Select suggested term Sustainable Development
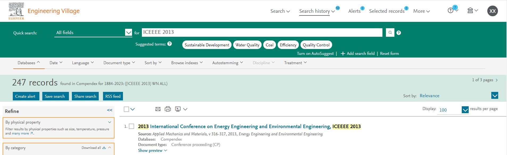Viewport: 507px width, 155px height. coord(207,45)
